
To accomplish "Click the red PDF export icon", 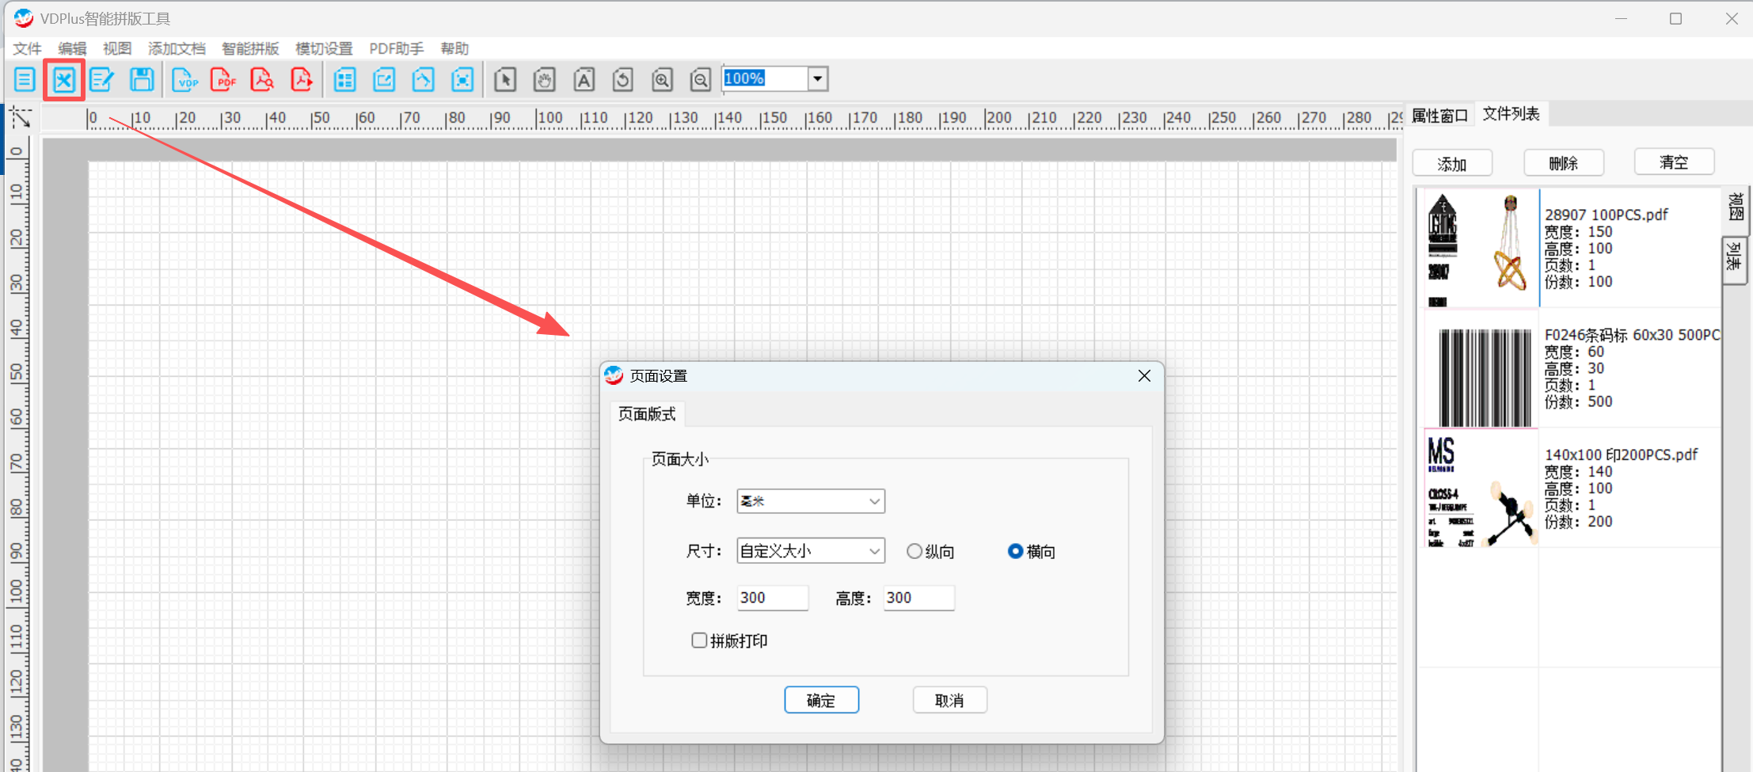I will (224, 80).
